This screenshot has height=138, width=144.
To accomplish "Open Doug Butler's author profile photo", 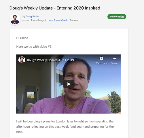I will pyautogui.click(x=15, y=19).
